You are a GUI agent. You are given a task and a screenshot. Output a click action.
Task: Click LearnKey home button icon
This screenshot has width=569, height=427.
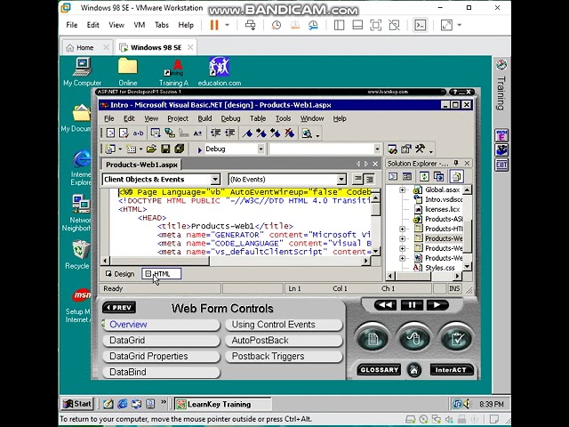pyautogui.click(x=414, y=370)
